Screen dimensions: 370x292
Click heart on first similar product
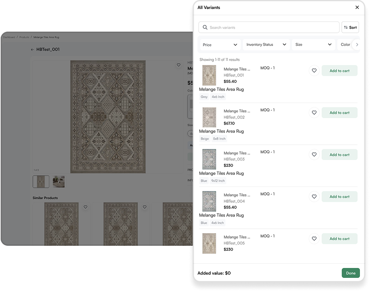pos(85,207)
